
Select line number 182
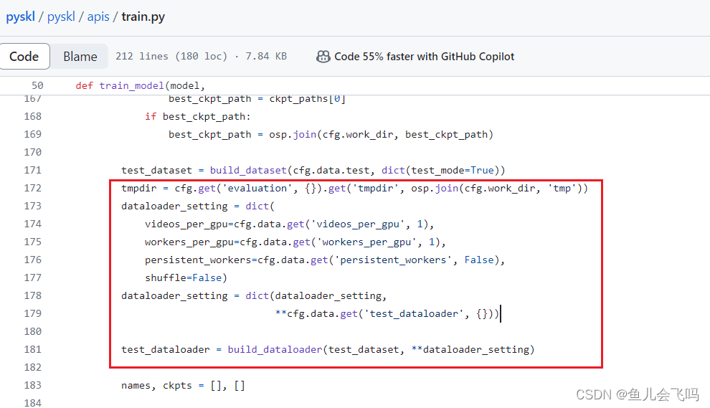point(32,367)
